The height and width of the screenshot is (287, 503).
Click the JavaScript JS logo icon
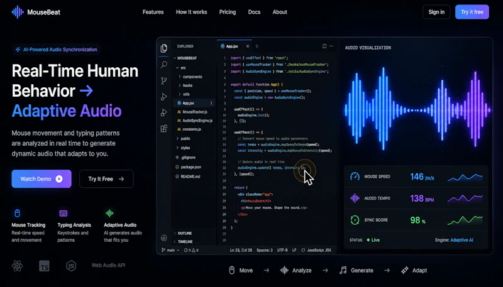click(71, 266)
